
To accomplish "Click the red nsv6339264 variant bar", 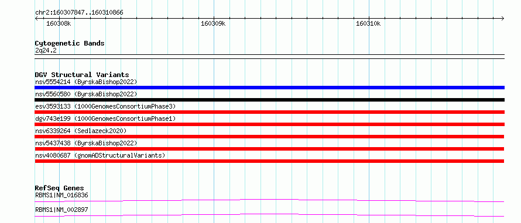I will point(269,137).
